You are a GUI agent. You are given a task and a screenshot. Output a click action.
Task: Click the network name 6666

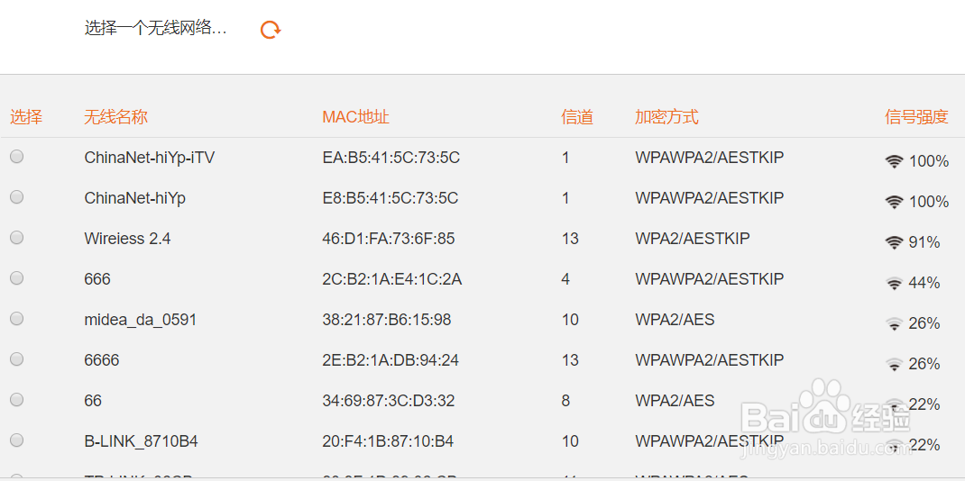[102, 360]
